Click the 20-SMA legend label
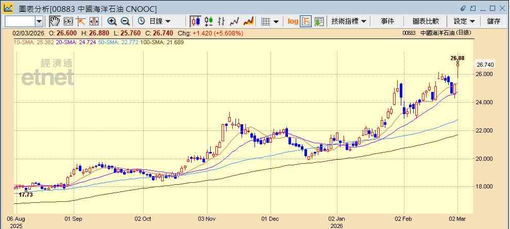 tap(75, 42)
